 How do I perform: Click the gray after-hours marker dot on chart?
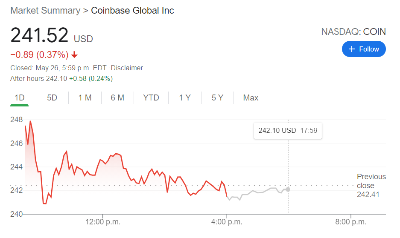pyautogui.click(x=288, y=189)
